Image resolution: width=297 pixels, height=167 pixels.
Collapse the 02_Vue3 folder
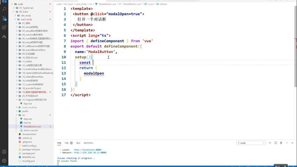tap(14, 12)
